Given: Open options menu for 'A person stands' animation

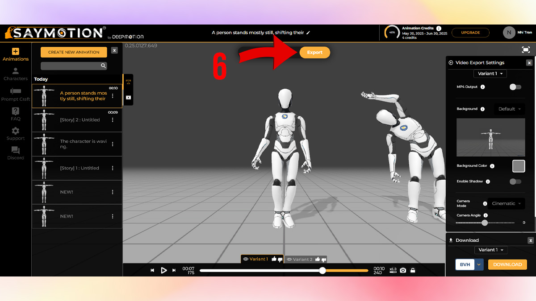Looking at the screenshot, I should [x=113, y=96].
